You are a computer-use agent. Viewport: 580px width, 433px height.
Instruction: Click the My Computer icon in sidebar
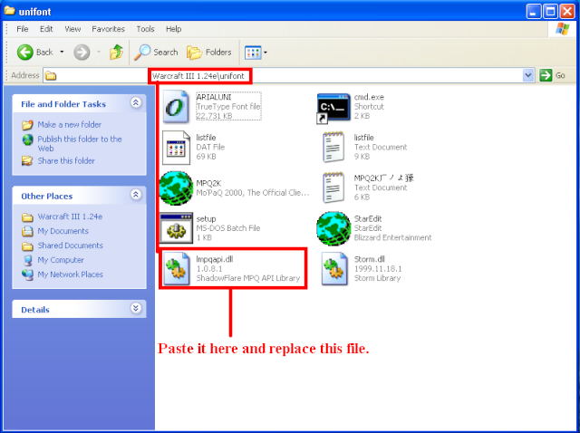(27, 260)
